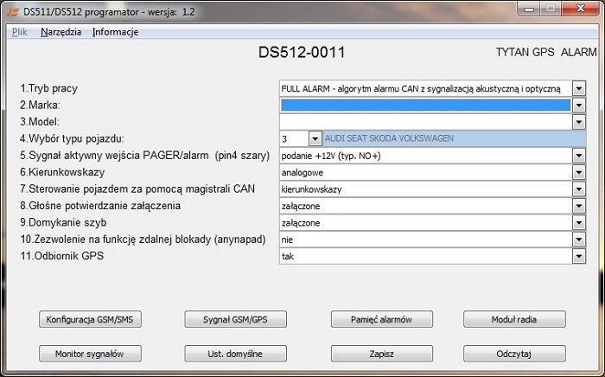Click the Konfiguracja GSM/SMS button
The image size is (605, 377).
click(90, 319)
